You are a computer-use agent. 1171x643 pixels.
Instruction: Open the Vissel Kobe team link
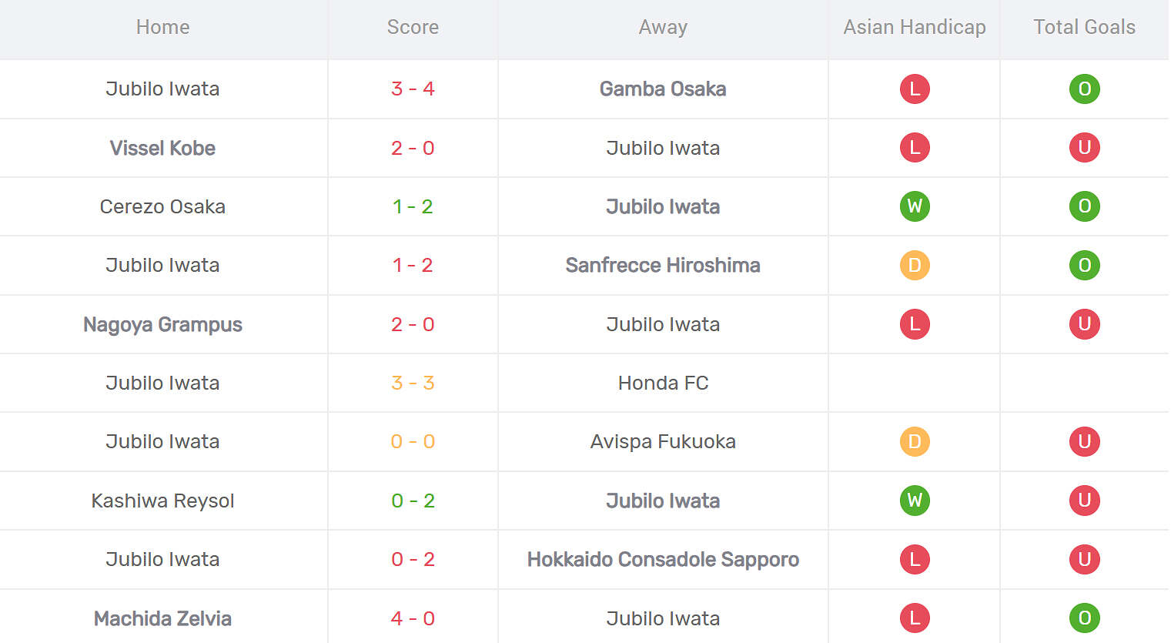pyautogui.click(x=162, y=148)
